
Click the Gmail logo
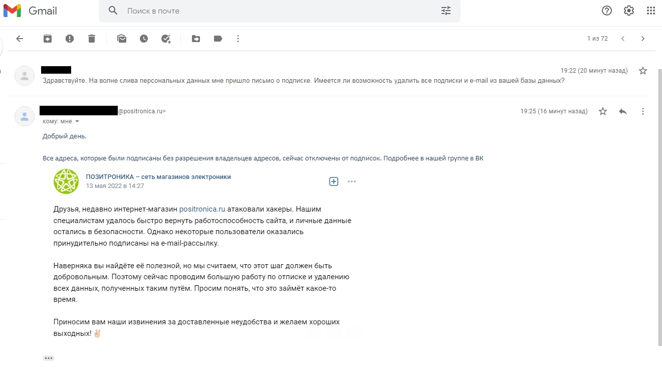30,11
